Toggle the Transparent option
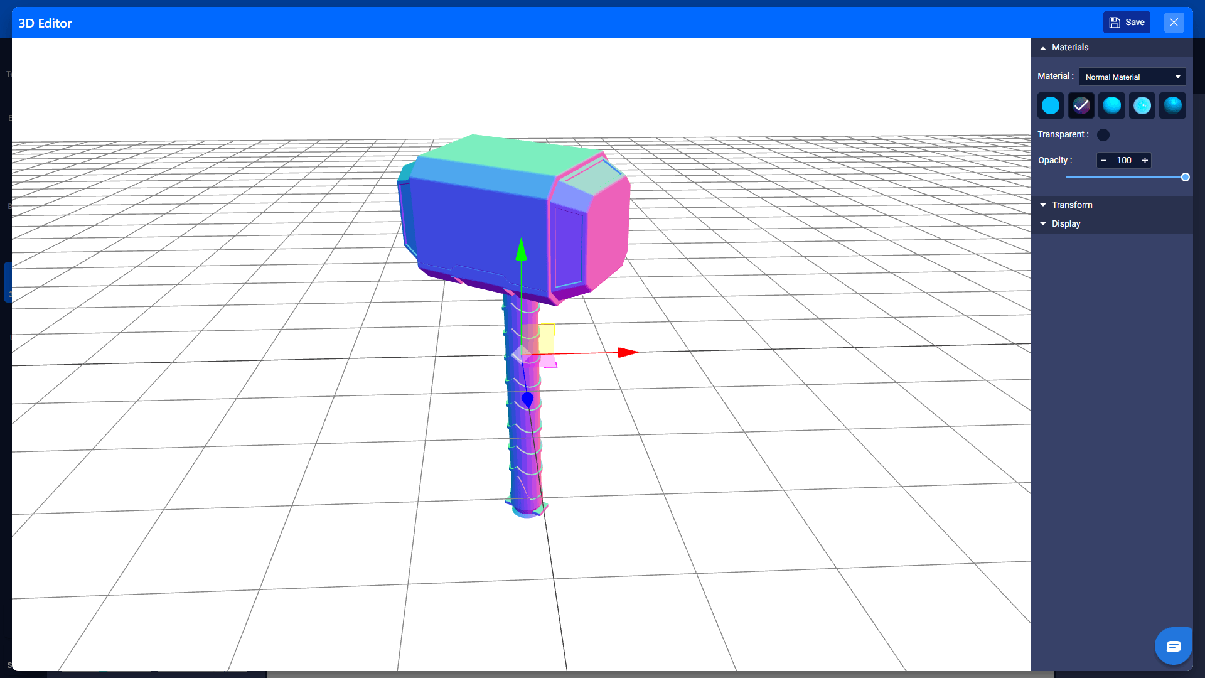Screen dimensions: 1205x678 pos(1103,135)
